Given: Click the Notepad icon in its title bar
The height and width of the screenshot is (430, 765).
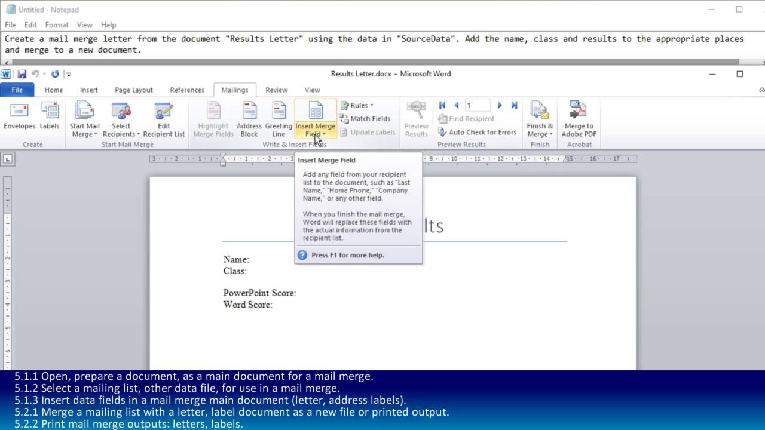Looking at the screenshot, I should tap(10, 10).
